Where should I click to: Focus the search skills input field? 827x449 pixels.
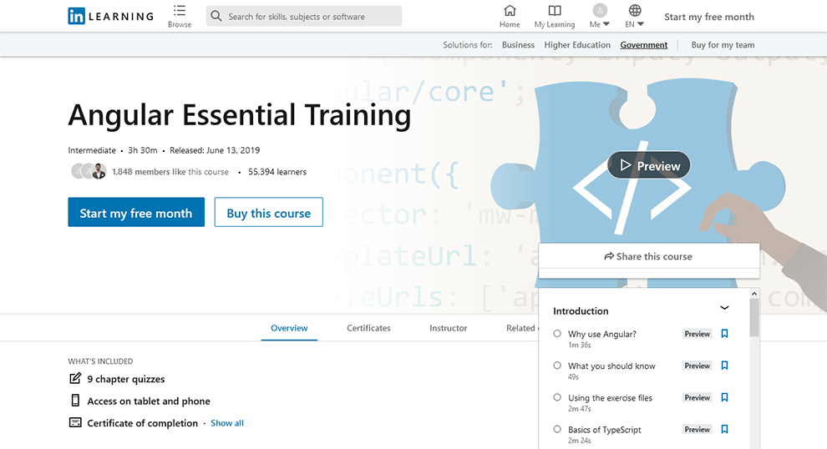[x=303, y=17]
